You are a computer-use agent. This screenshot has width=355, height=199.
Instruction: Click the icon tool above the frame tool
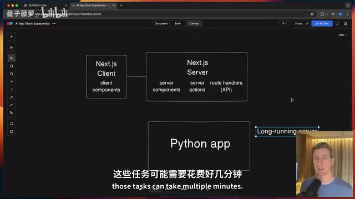11,113
